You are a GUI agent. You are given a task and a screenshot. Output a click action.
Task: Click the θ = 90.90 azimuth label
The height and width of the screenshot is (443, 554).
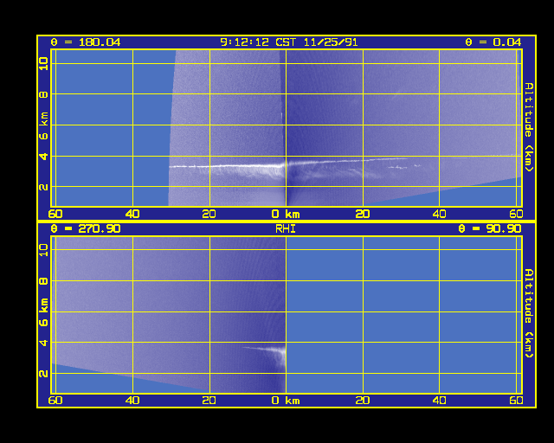490,228
